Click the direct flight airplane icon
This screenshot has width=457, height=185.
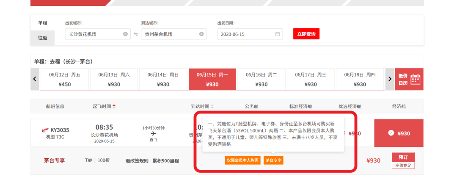tap(153, 134)
